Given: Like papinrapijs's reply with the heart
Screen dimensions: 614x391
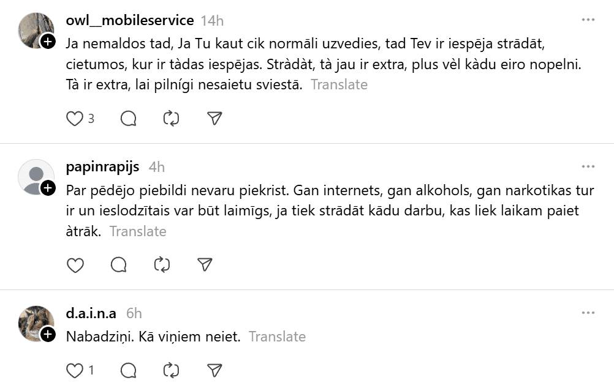Looking at the screenshot, I should click(x=75, y=264).
